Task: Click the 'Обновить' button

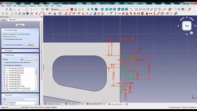Action: click(x=31, y=45)
